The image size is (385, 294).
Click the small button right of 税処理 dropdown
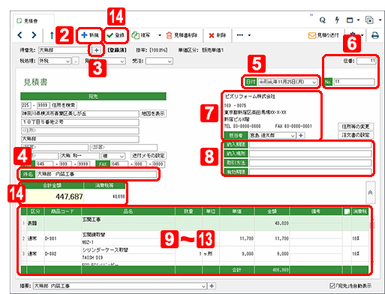(76, 61)
